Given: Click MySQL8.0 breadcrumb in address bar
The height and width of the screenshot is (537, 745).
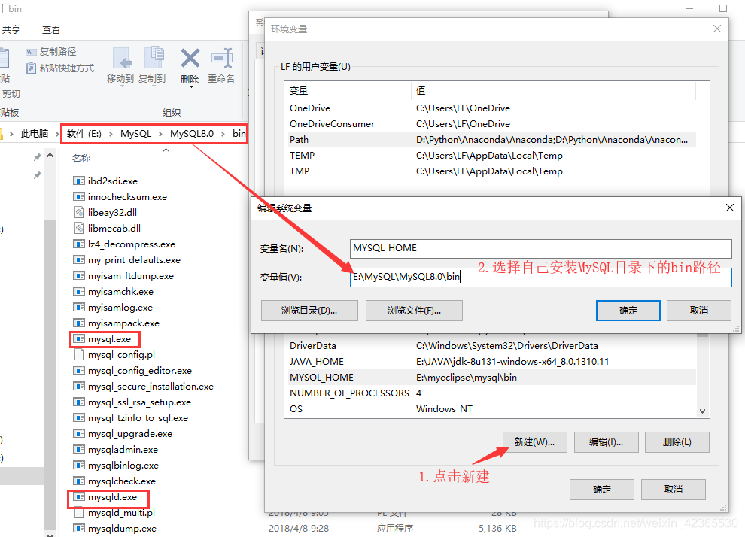Looking at the screenshot, I should pos(191,133).
